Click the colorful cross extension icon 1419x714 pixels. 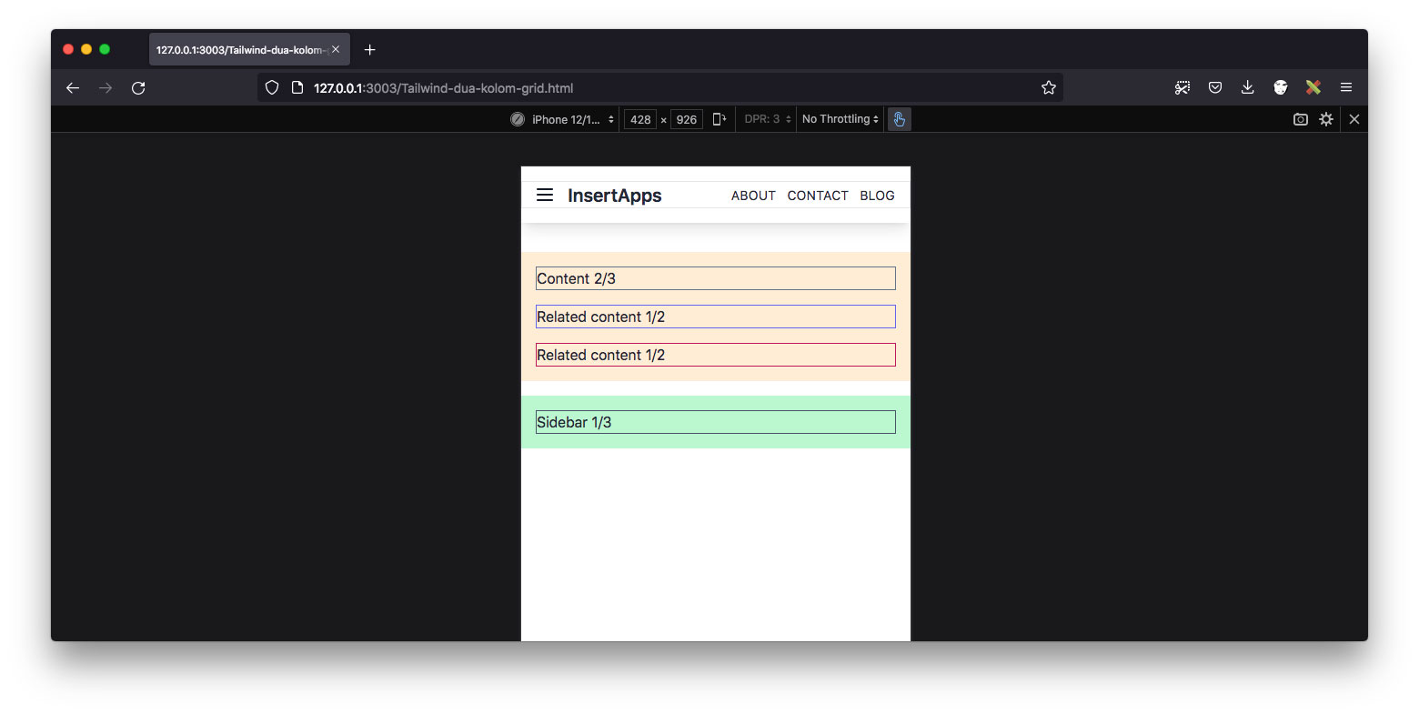tap(1313, 88)
